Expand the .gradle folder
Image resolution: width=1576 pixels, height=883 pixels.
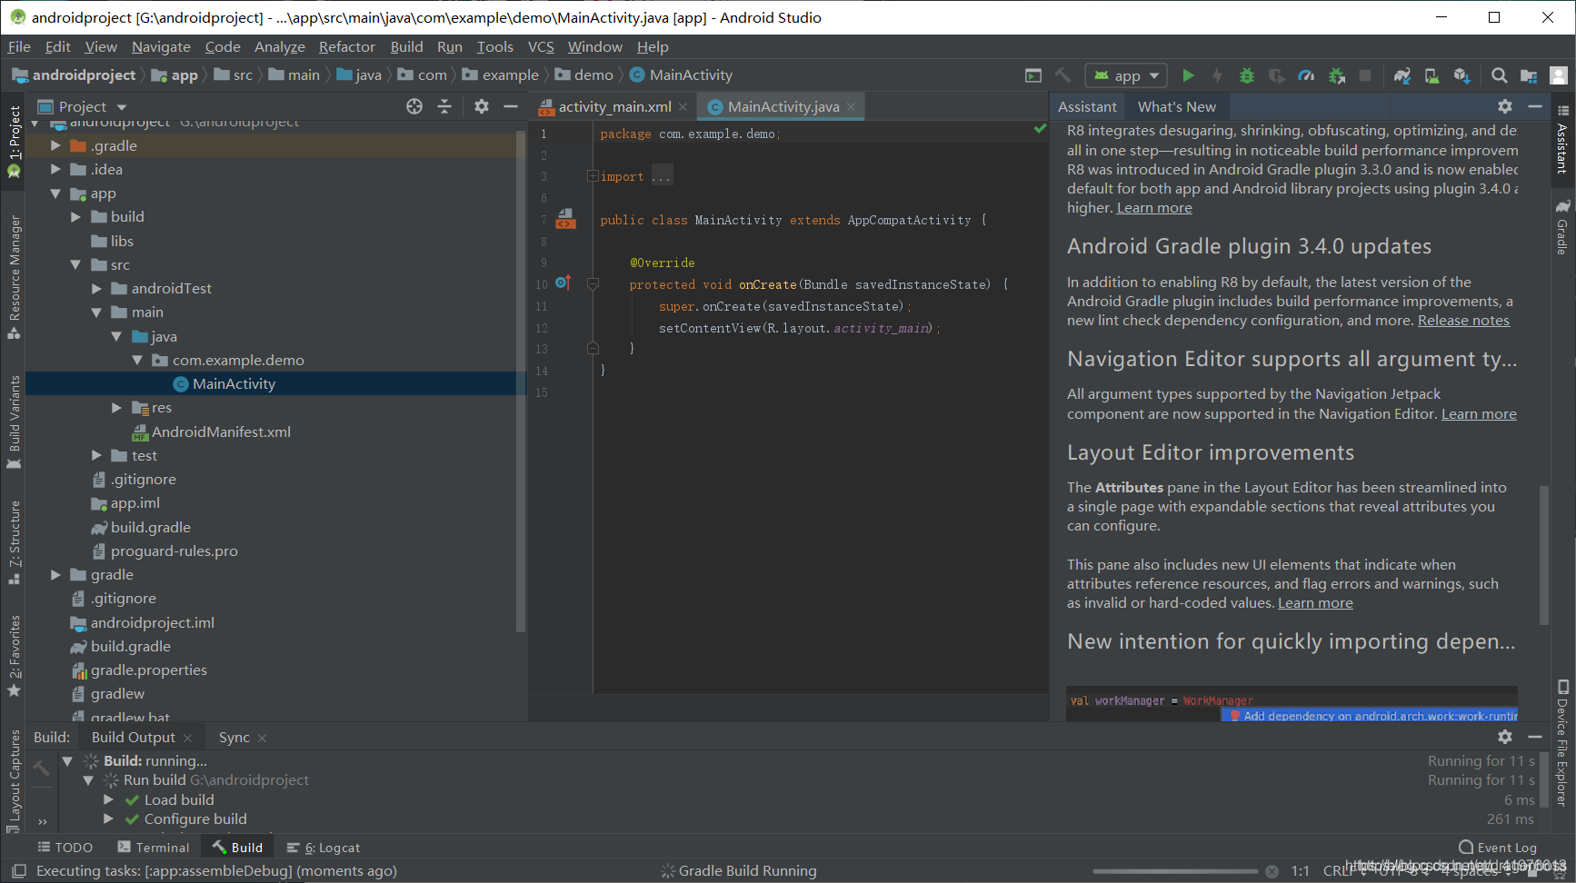(55, 145)
